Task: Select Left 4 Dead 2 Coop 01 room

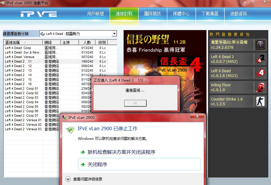Action: (x=48, y=88)
